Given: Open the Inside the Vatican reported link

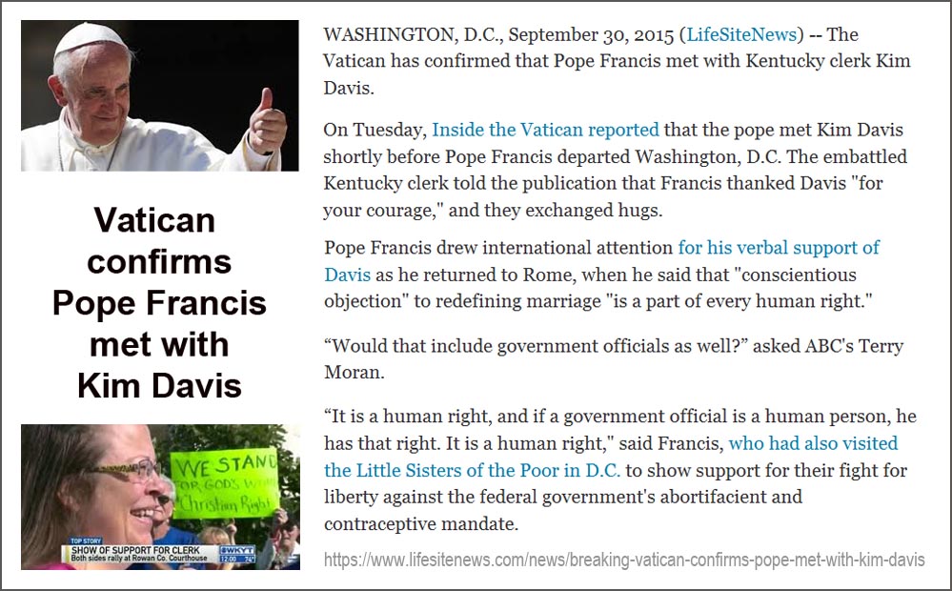Looking at the screenshot, I should [545, 130].
